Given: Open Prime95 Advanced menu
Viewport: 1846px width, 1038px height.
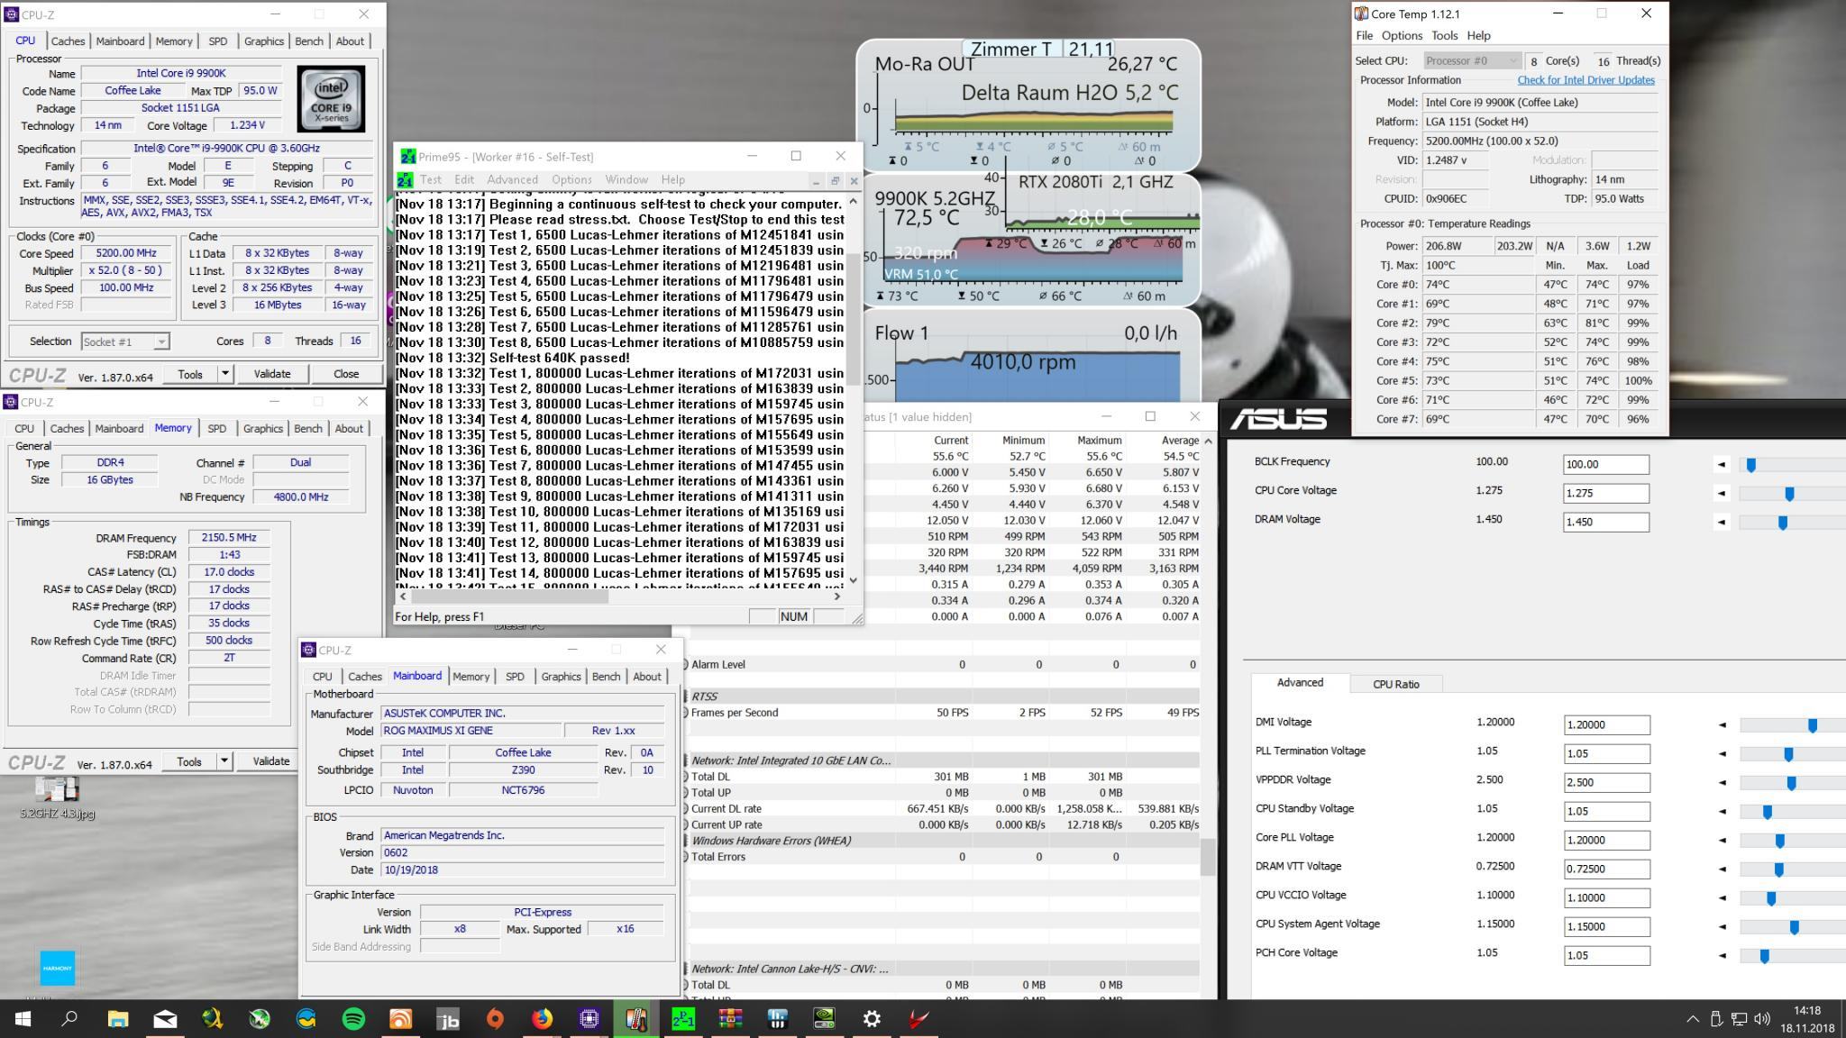Looking at the screenshot, I should coord(512,180).
